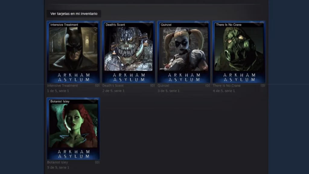
Task: Click the (0) count for Intensive Treatment
Action: [x=97, y=85]
